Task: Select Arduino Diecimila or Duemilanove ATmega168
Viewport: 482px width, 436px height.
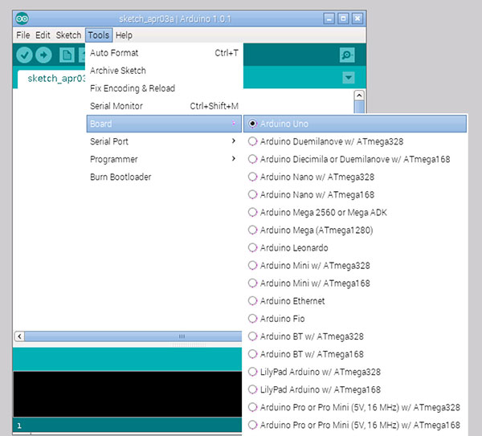Action: click(355, 159)
